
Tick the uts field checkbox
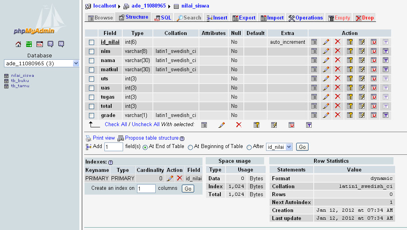pos(91,79)
